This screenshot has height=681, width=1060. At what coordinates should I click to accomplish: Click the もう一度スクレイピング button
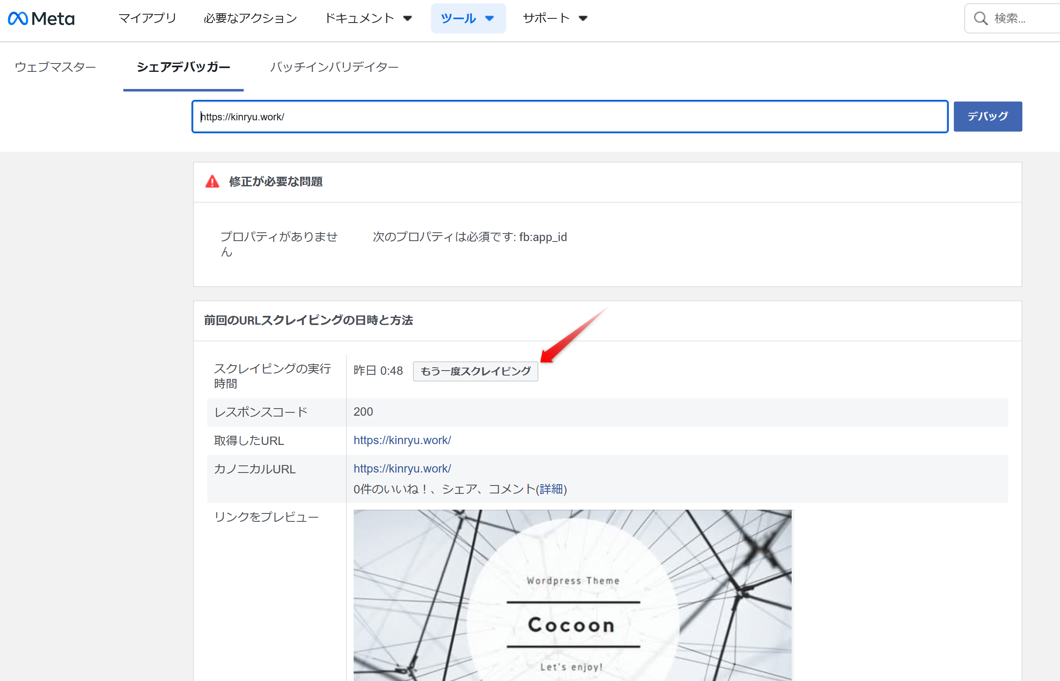coord(475,371)
